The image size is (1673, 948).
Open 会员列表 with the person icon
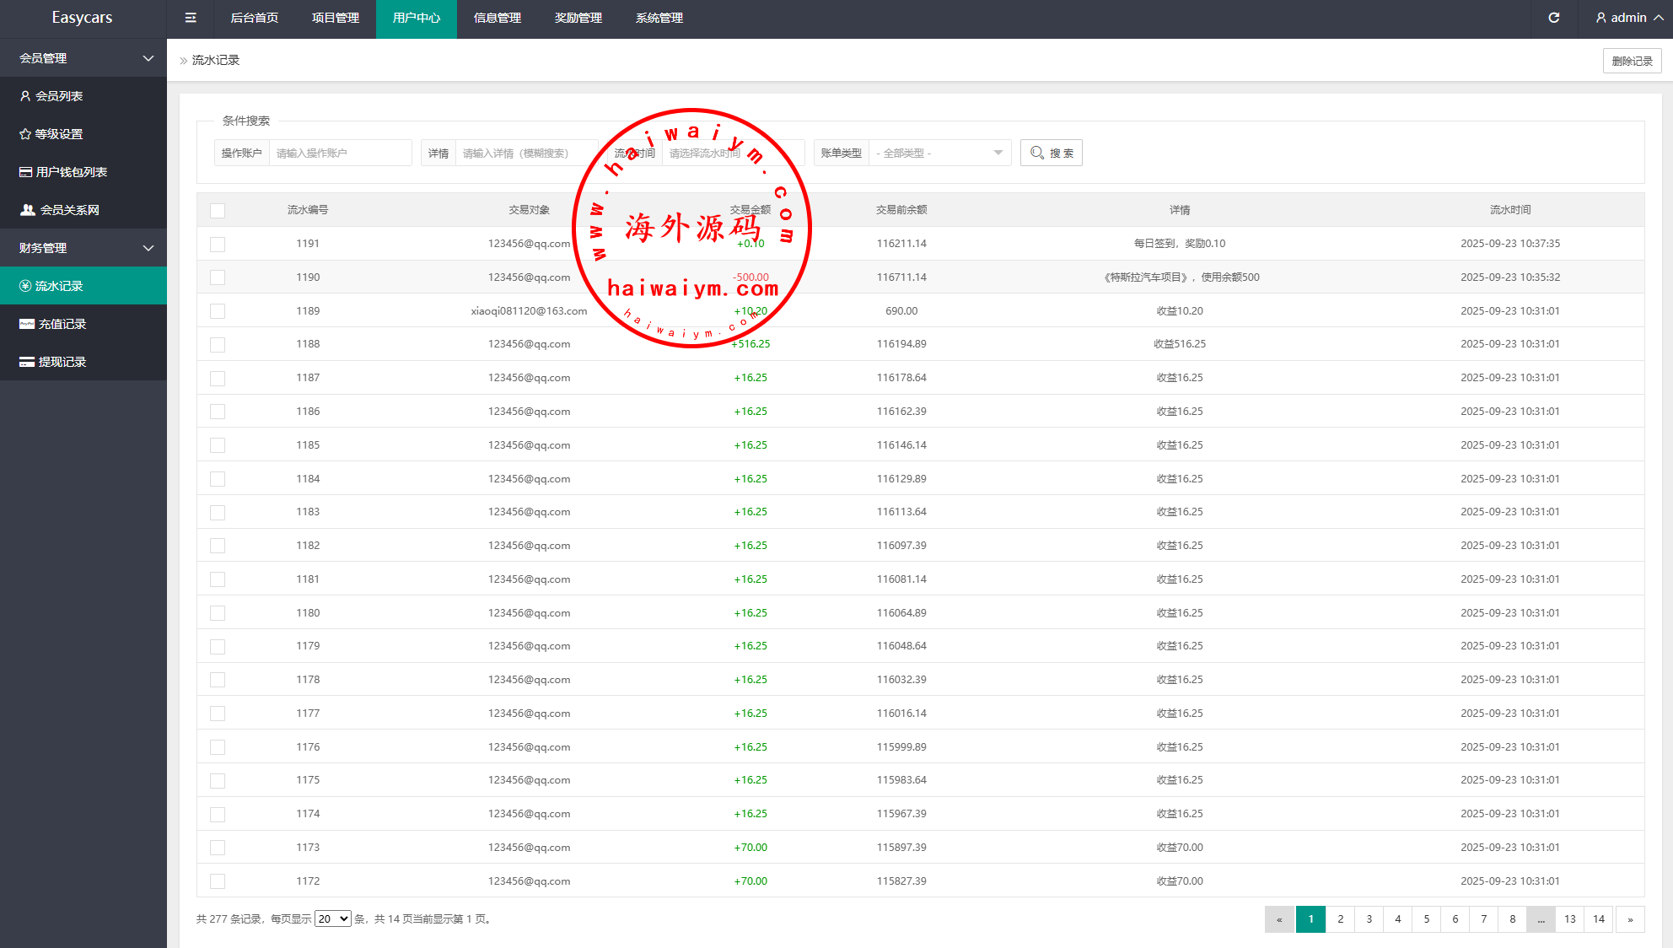[58, 96]
